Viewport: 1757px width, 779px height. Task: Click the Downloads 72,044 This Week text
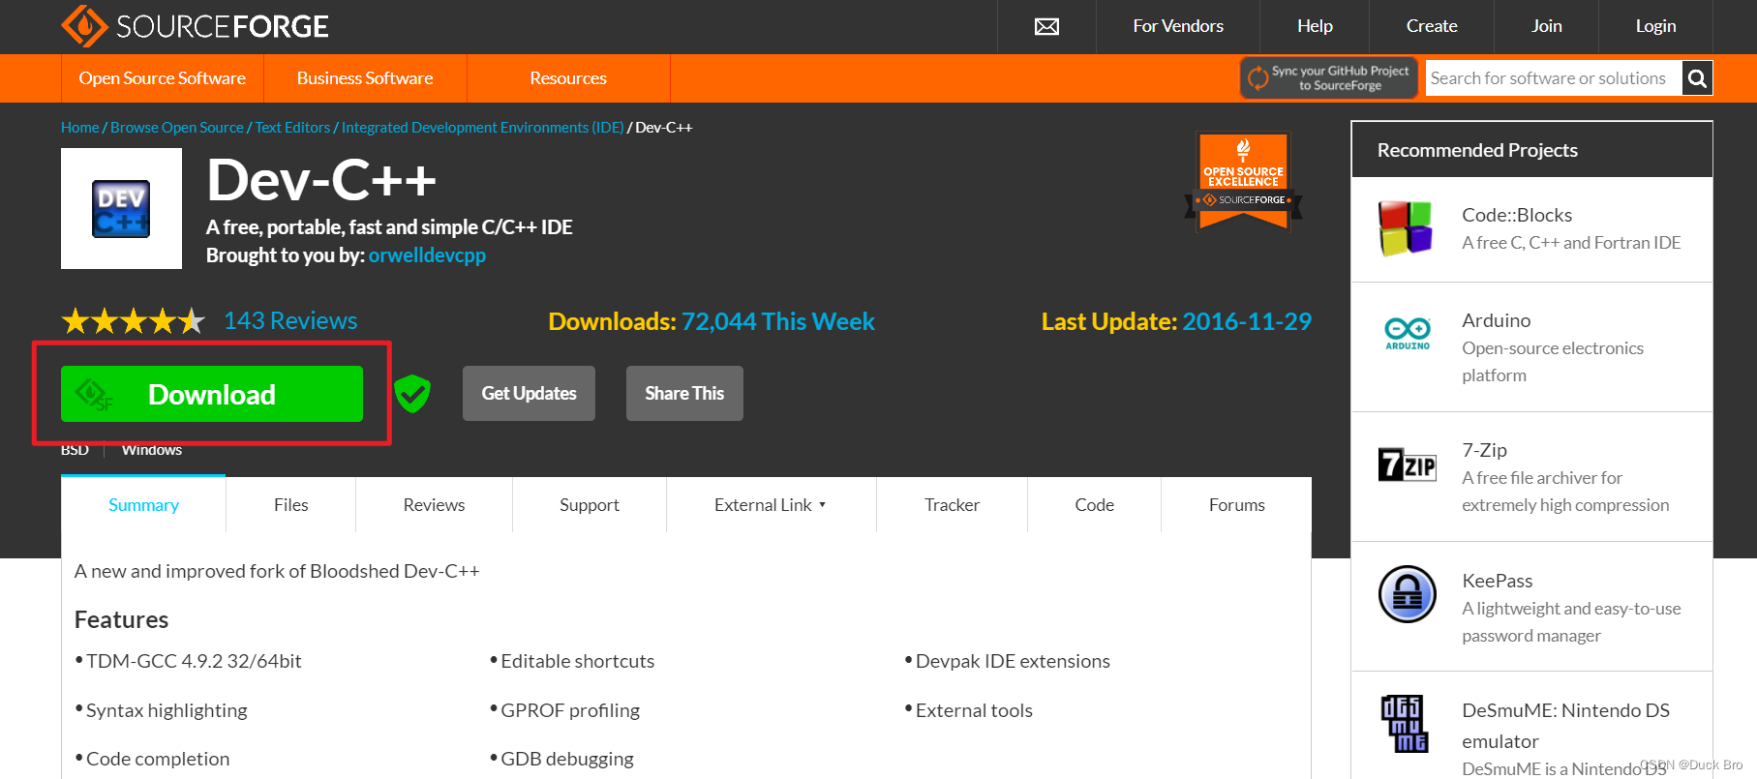(x=712, y=321)
